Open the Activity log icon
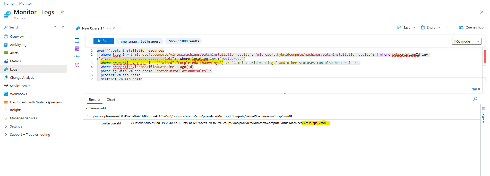This screenshot has height=176, width=490. (x=6, y=45)
